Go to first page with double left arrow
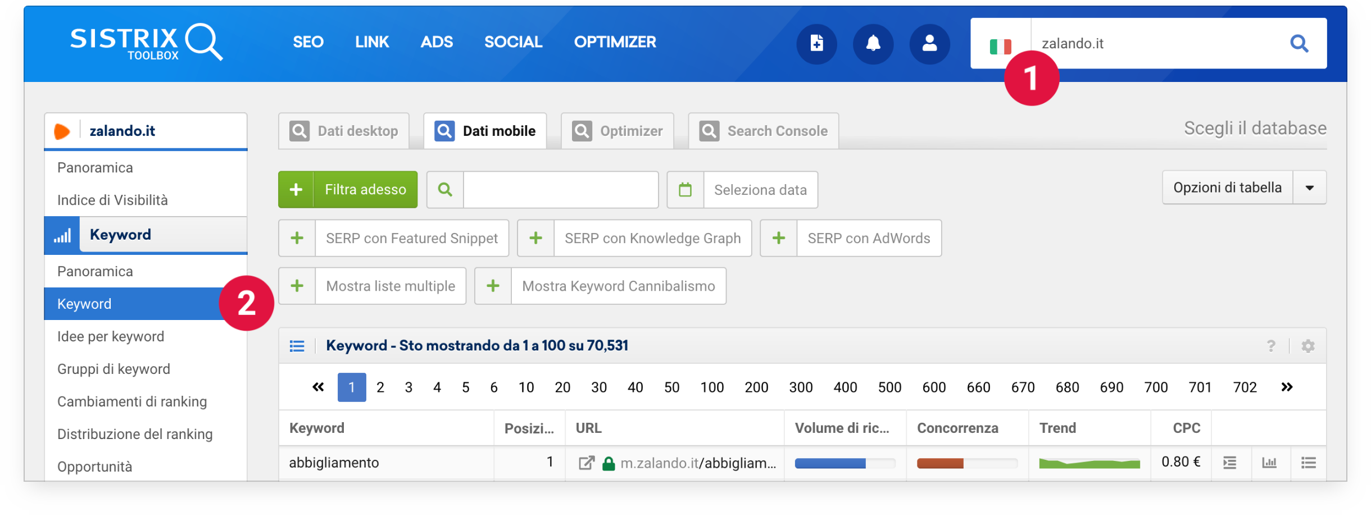The height and width of the screenshot is (521, 1371). 318,387
